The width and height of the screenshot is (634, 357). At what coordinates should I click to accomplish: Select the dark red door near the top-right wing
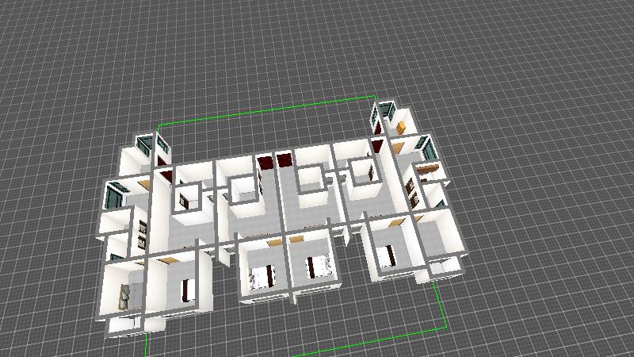[x=379, y=145]
